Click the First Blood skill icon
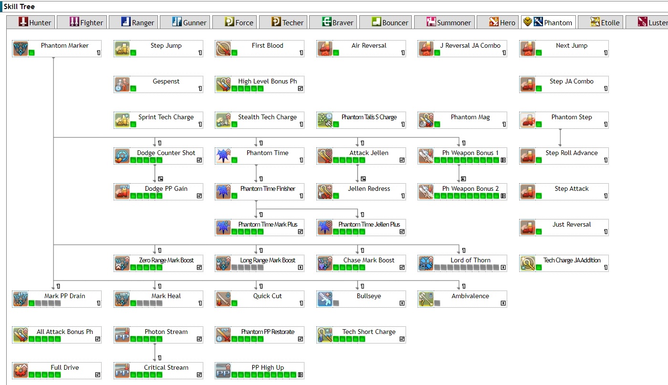This screenshot has width=668, height=385. click(223, 49)
